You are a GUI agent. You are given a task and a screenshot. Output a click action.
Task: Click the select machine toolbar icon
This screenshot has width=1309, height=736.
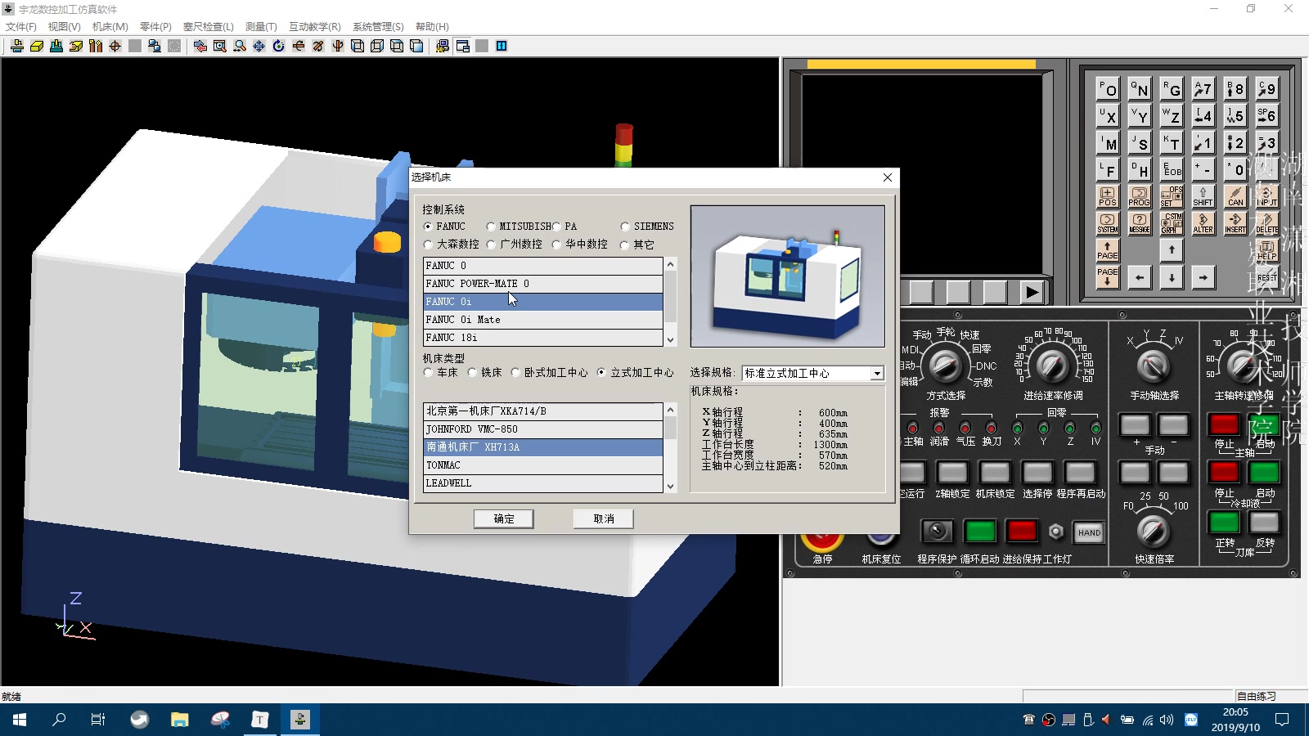click(x=17, y=46)
